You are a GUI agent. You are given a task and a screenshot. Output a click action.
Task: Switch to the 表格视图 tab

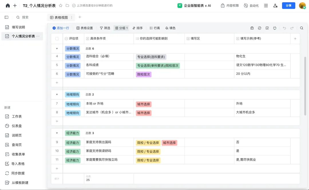(x=59, y=17)
